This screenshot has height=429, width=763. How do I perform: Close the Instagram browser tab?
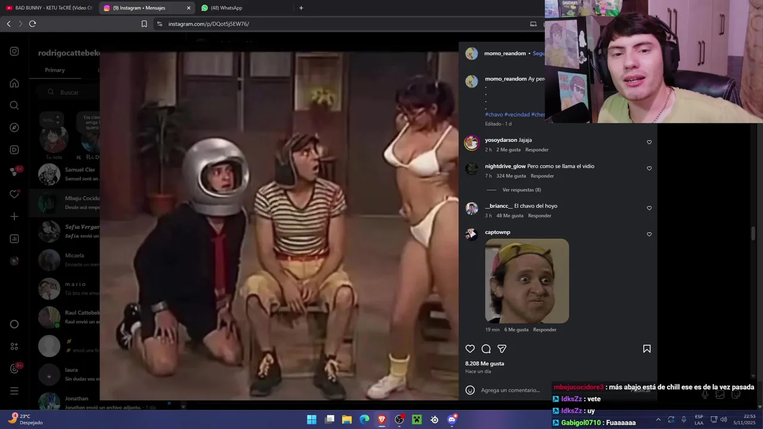(188, 8)
